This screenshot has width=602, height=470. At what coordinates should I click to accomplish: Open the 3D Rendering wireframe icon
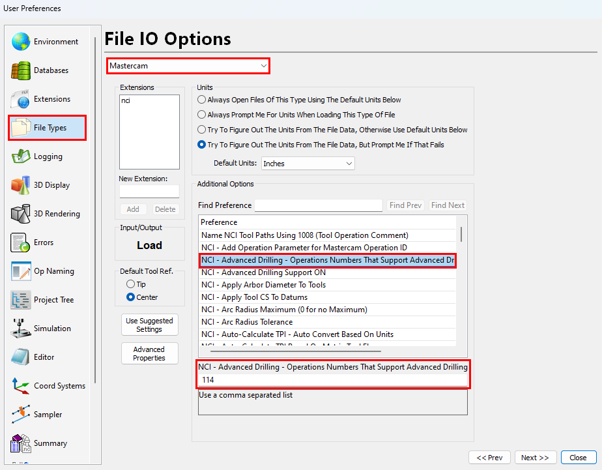point(21,214)
